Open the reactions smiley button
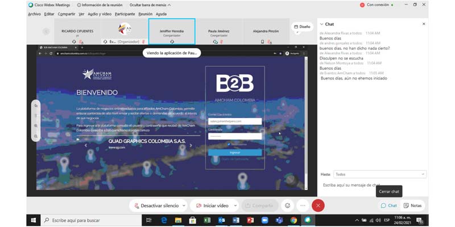 [288, 205]
